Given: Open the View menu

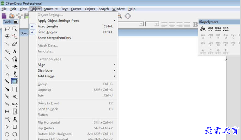Looking at the screenshot, I should (x=23, y=9).
